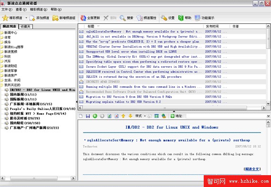Open the 地址 address dropdown arrow

pyautogui.click(x=269, y=116)
